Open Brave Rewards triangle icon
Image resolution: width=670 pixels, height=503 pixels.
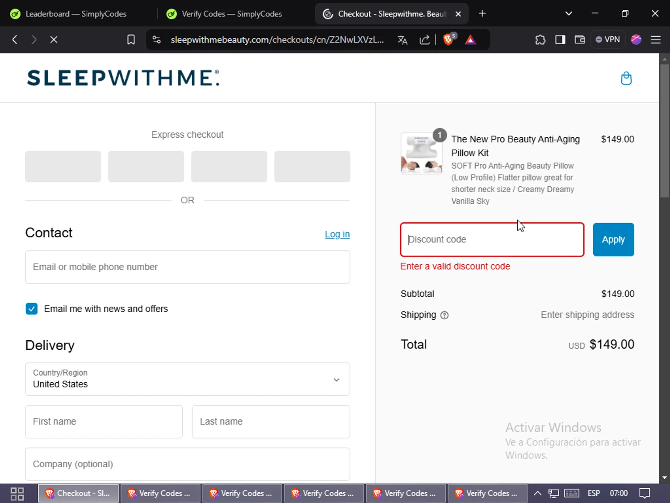470,40
